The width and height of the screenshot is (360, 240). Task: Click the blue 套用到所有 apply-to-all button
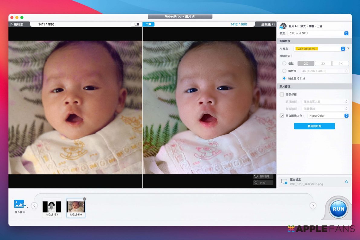coord(314,126)
